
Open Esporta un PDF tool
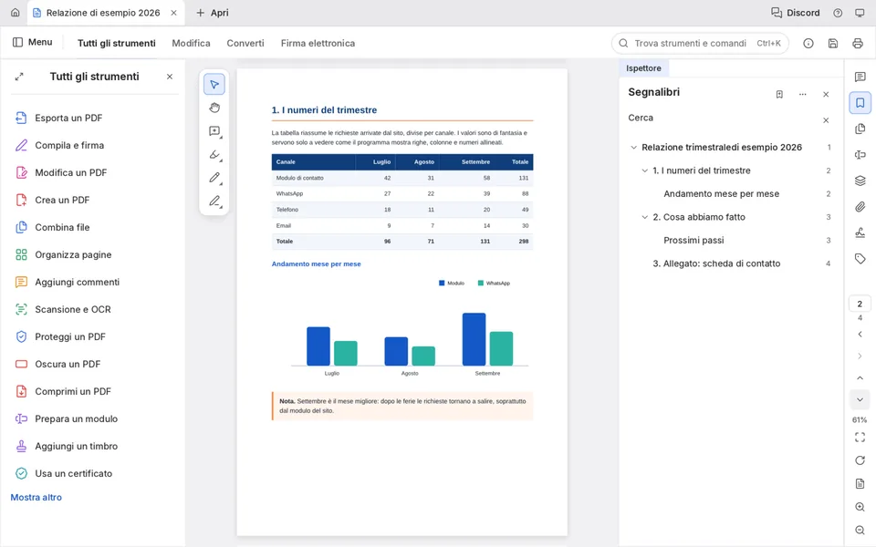click(x=58, y=118)
